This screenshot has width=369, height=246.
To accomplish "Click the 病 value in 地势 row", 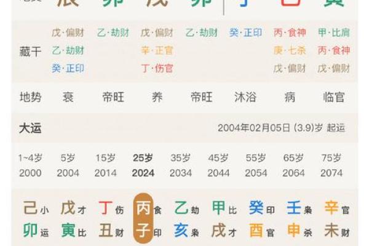I will [x=290, y=97].
